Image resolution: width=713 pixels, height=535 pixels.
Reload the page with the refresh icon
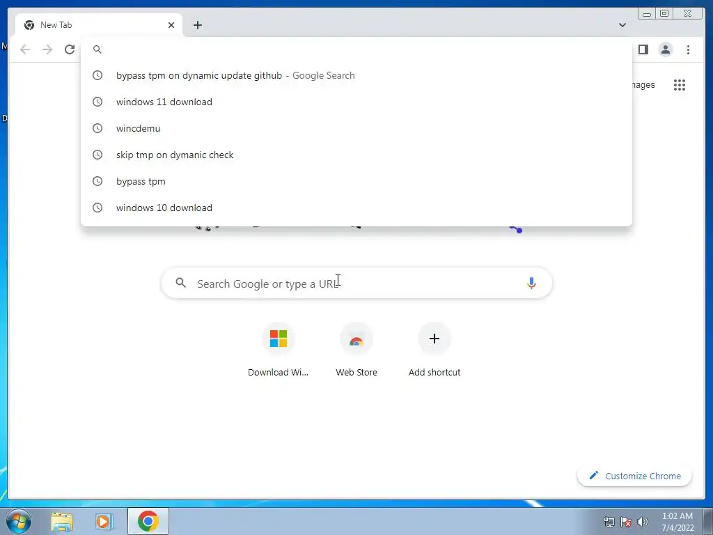(70, 49)
